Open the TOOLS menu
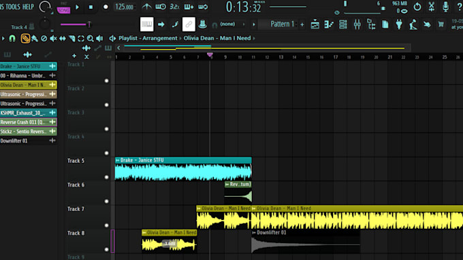 (14, 7)
